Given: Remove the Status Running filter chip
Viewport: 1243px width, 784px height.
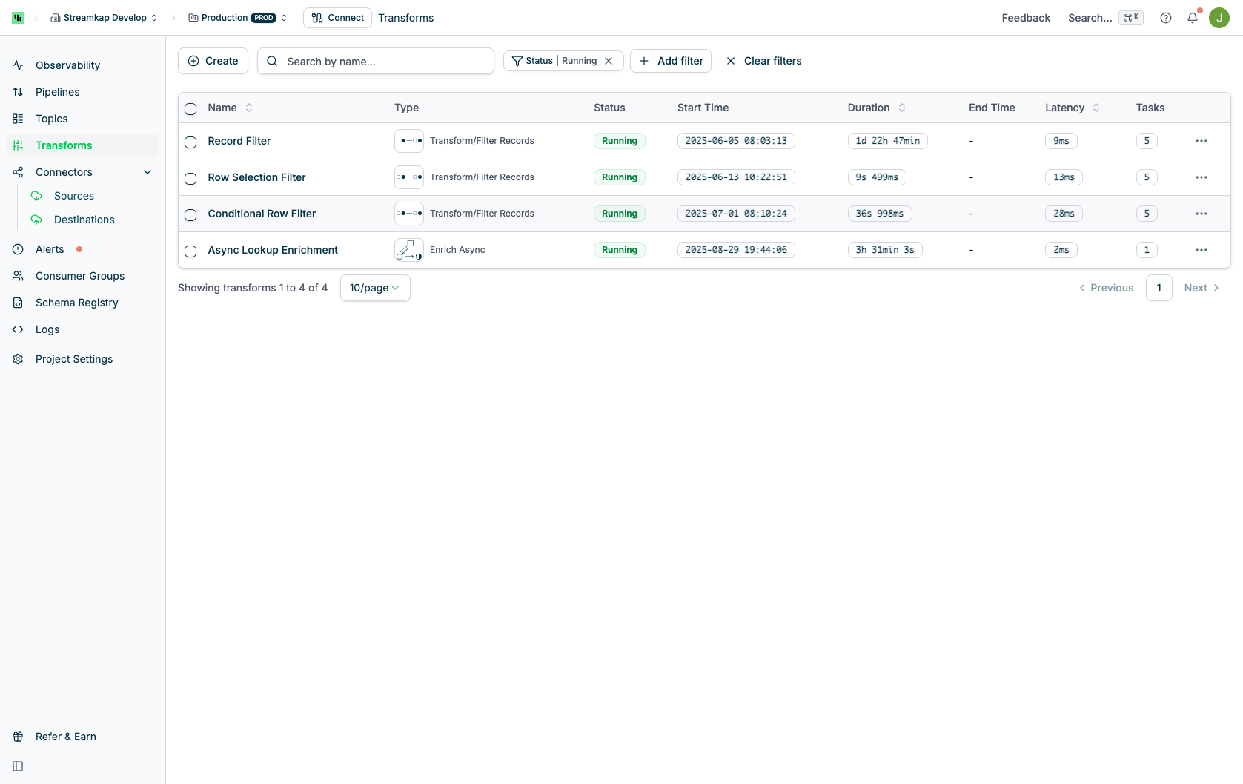Looking at the screenshot, I should point(609,61).
